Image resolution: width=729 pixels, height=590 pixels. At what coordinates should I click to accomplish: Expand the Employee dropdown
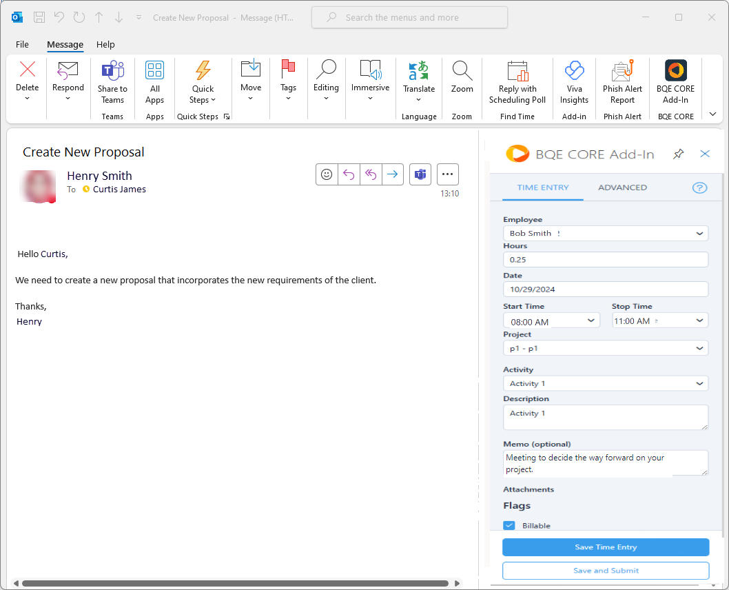(699, 234)
